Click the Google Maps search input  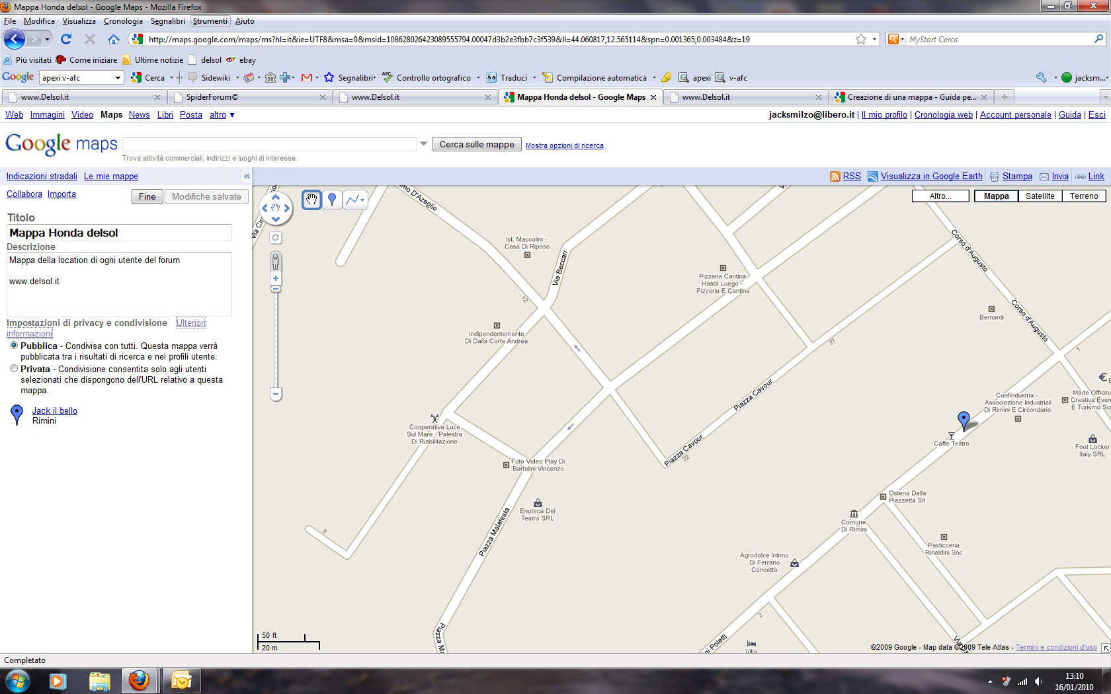point(269,143)
